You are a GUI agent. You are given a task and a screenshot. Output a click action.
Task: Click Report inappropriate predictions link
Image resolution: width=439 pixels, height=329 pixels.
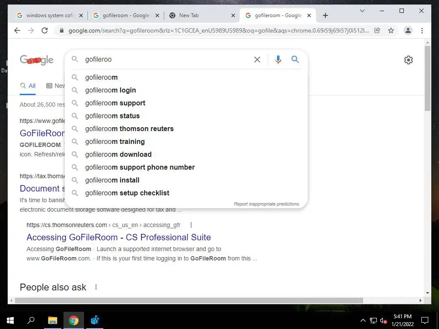point(267,204)
